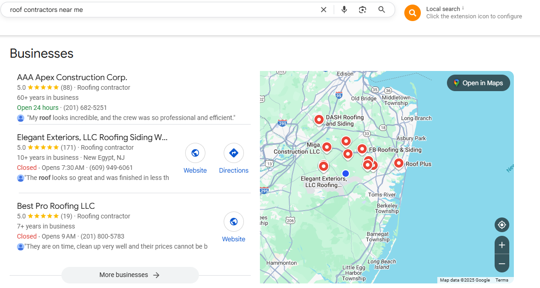Open the orange Local search extension icon
The width and height of the screenshot is (540, 288).
coord(413,13)
